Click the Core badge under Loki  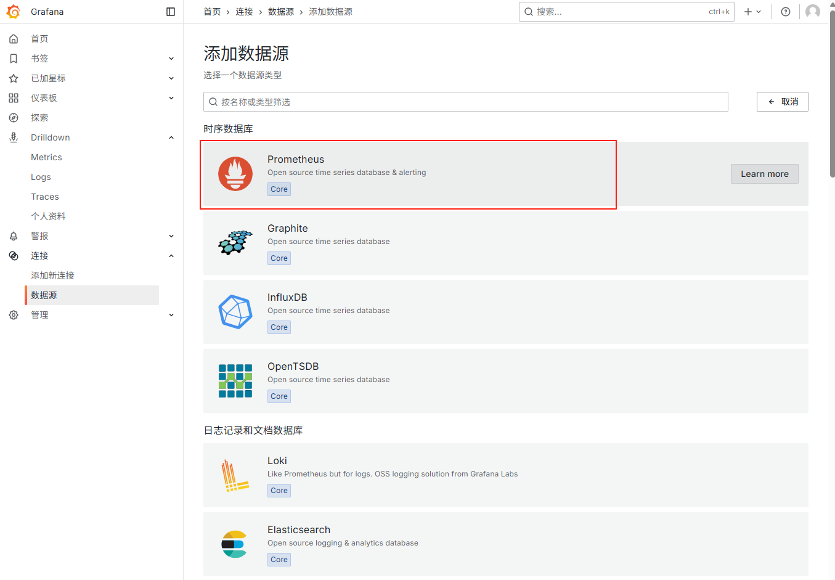coord(279,491)
